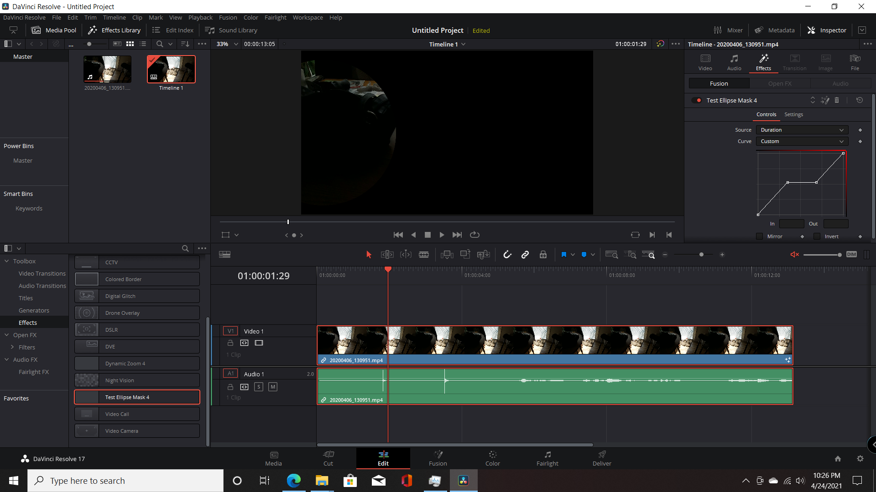The height and width of the screenshot is (492, 876).
Task: Open Timeline 1 name dropdown above viewer
Action: (x=447, y=44)
